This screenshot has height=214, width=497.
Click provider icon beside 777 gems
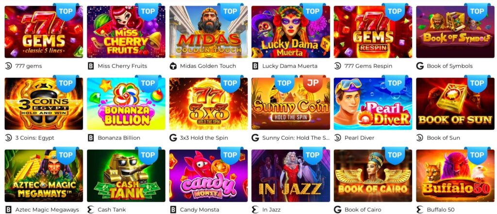coord(9,66)
